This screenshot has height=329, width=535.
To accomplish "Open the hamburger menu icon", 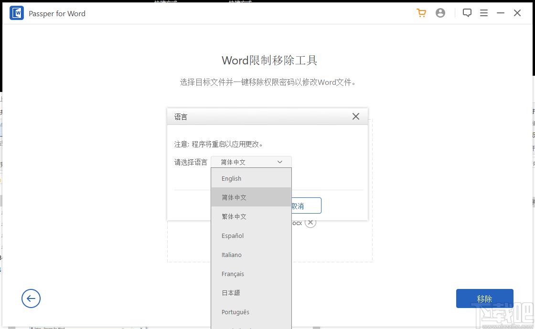I will click(x=484, y=13).
